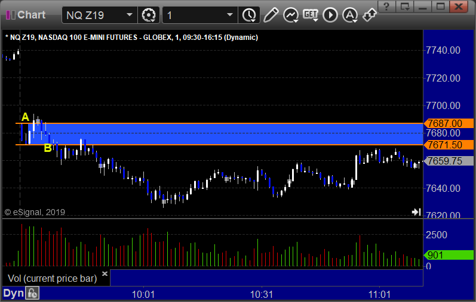
Task: Expand the interval dropdown showing 1
Action: pyautogui.click(x=230, y=15)
